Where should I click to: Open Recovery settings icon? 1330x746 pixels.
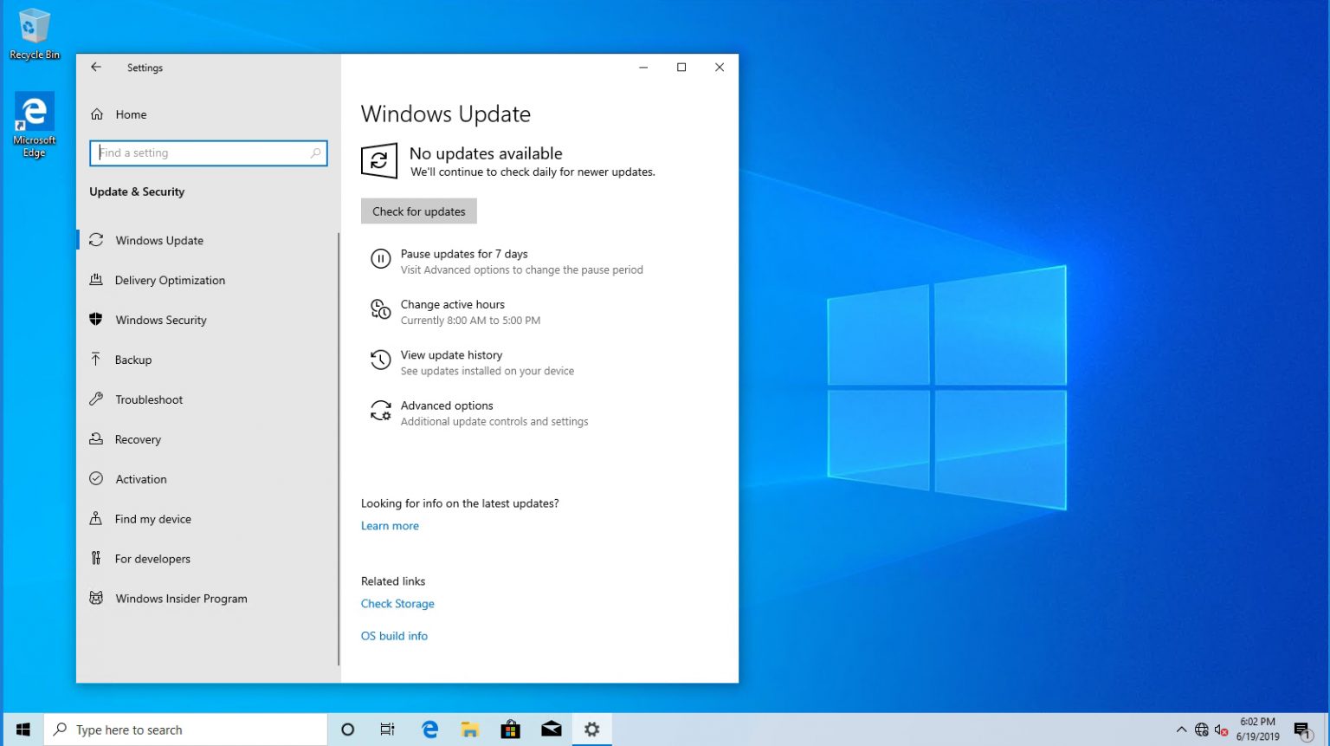coord(96,439)
